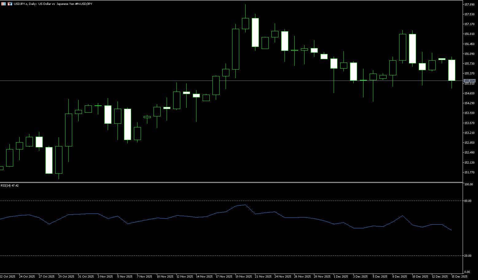Open the One Click Trading panel icon
The width and height of the screenshot is (478, 280).
tap(3, 4)
